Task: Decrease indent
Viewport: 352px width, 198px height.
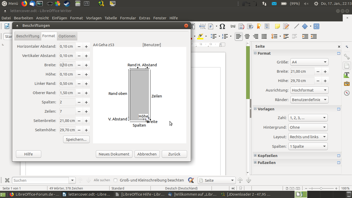Action: [314, 36]
